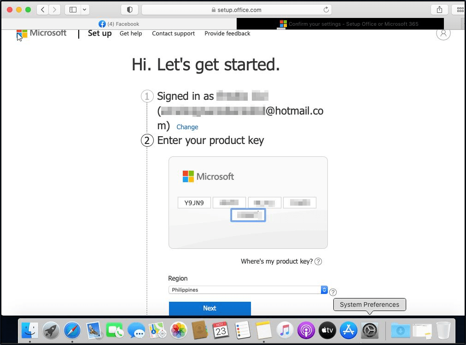Open the minimized window in Dock
The image size is (466, 345).
click(422, 331)
